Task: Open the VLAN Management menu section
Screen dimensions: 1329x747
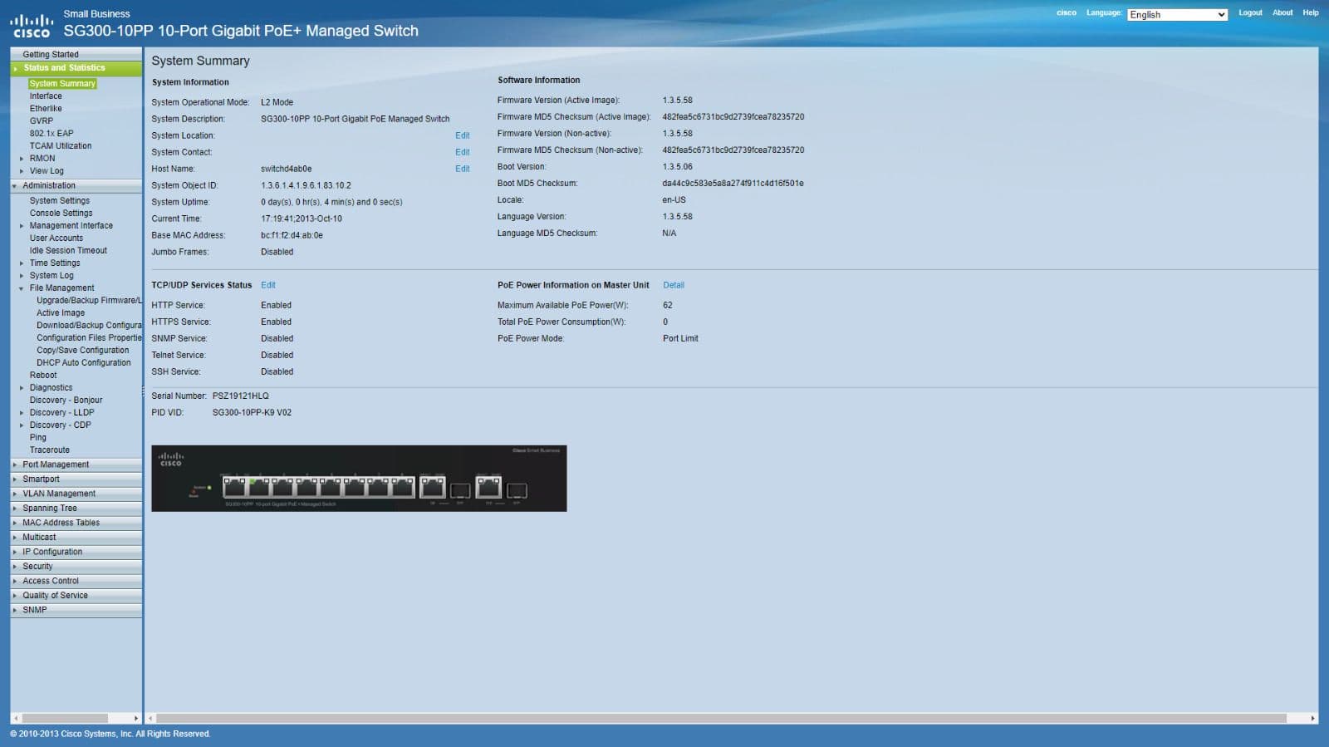Action: click(x=58, y=494)
